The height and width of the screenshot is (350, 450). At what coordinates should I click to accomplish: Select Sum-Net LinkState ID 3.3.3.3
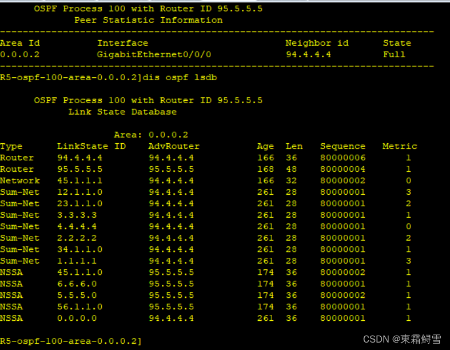click(77, 215)
